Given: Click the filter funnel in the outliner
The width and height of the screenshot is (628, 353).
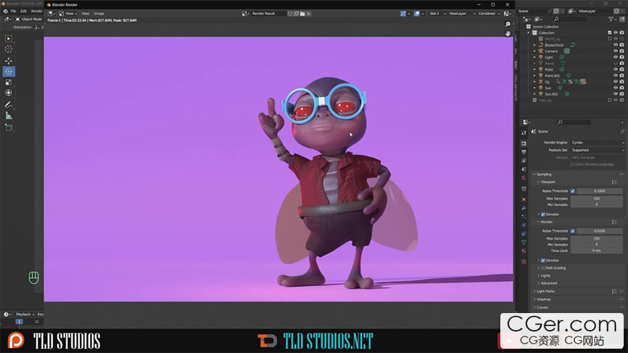Looking at the screenshot, I should point(611,19).
